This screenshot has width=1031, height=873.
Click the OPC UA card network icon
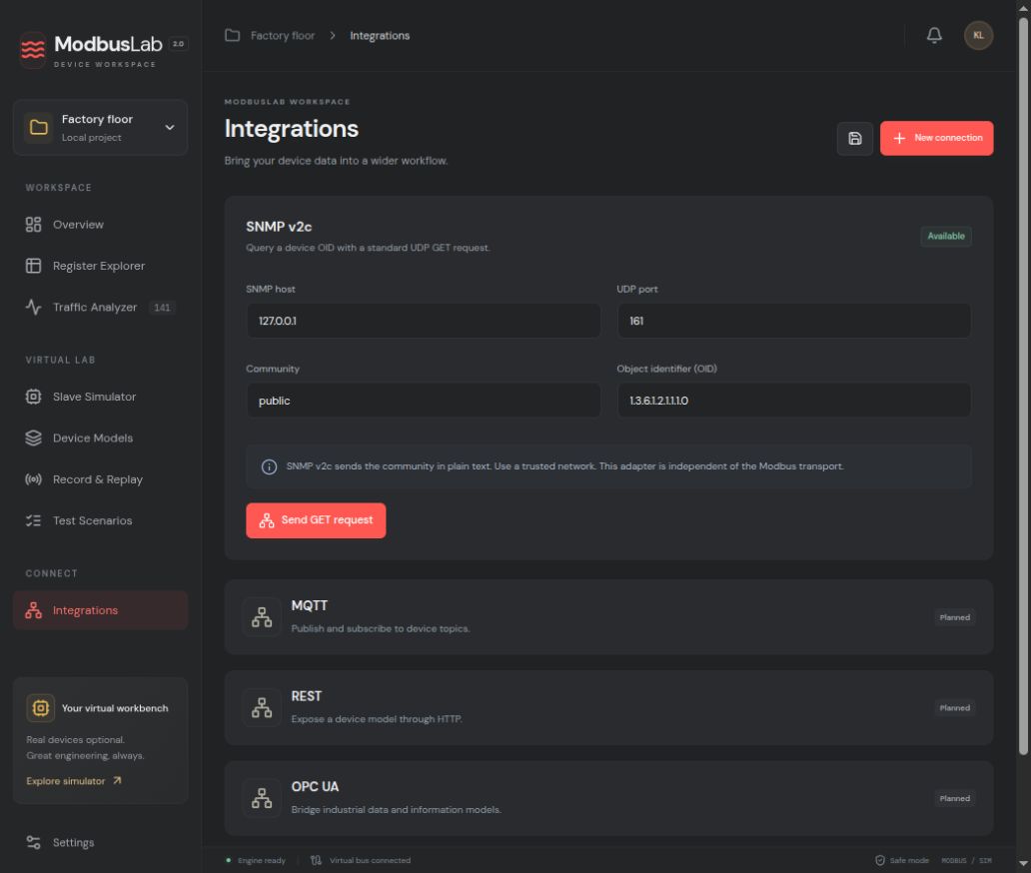click(262, 798)
